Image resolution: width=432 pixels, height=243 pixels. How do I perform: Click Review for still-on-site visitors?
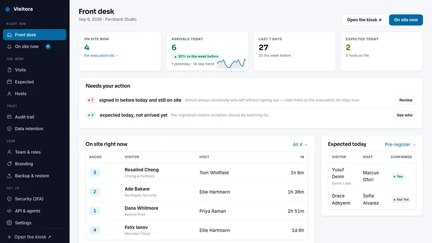pyautogui.click(x=406, y=100)
